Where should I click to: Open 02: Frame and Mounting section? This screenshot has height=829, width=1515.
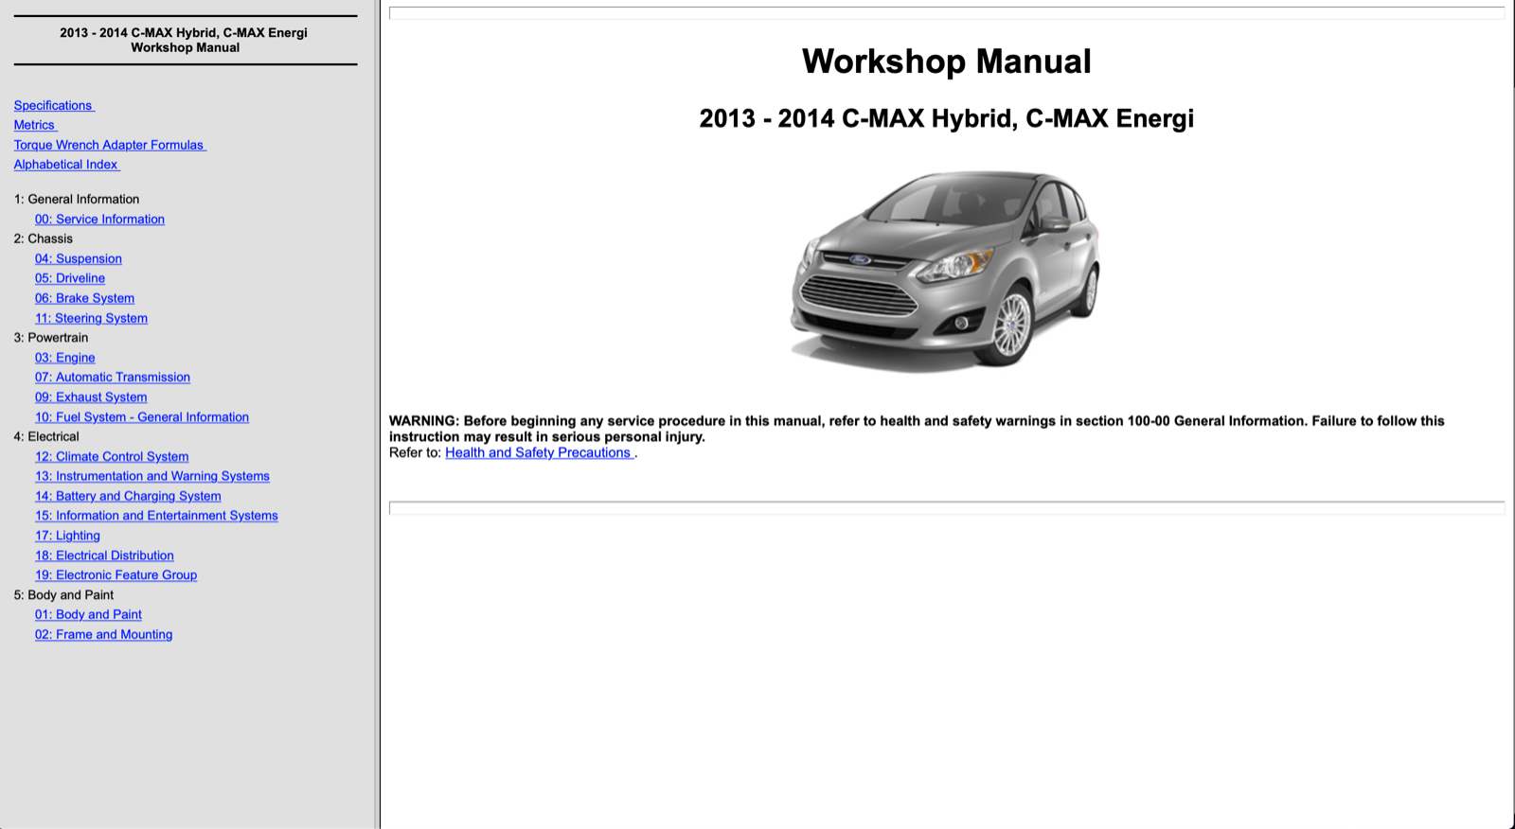(103, 635)
